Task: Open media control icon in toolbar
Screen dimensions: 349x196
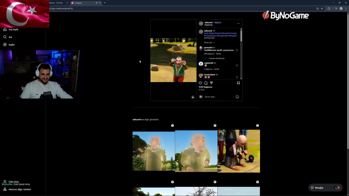Action: click(336, 8)
